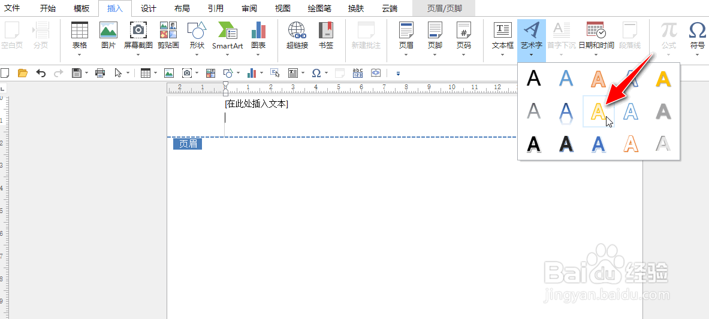The height and width of the screenshot is (319, 709).
Task: Expand the 页眉 header dropdown in ribbon
Action: [406, 55]
